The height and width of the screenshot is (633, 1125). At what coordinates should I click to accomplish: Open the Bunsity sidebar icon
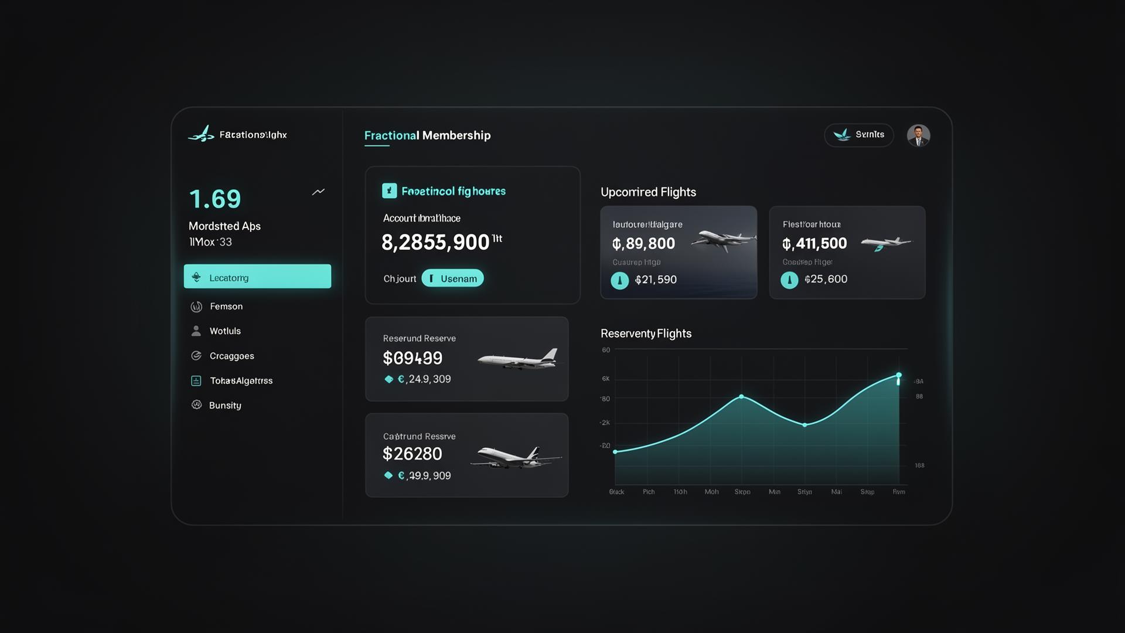(x=196, y=405)
